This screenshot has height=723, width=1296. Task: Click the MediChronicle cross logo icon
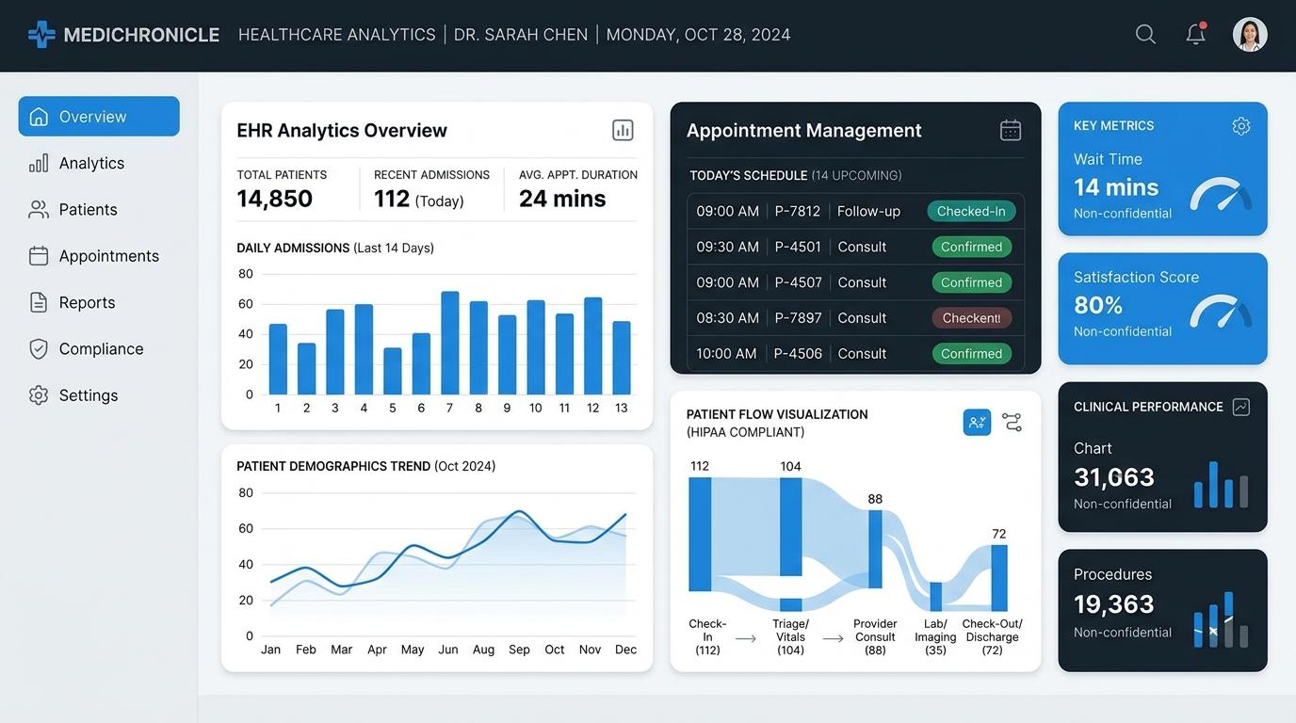tap(41, 35)
